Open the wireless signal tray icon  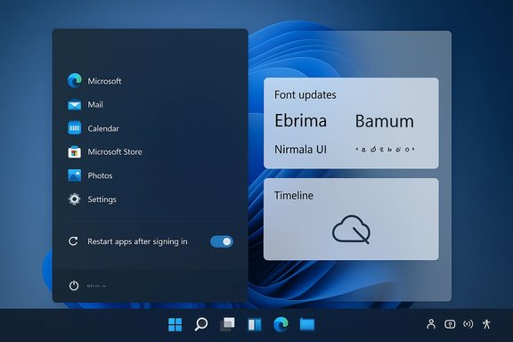click(x=468, y=324)
